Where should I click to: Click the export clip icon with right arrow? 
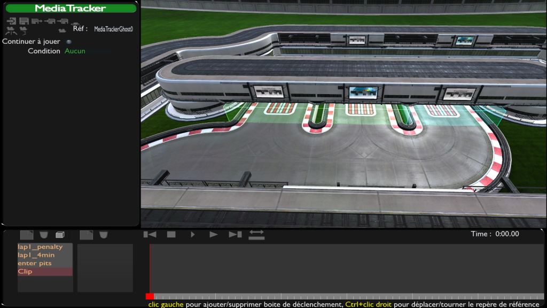click(x=37, y=21)
